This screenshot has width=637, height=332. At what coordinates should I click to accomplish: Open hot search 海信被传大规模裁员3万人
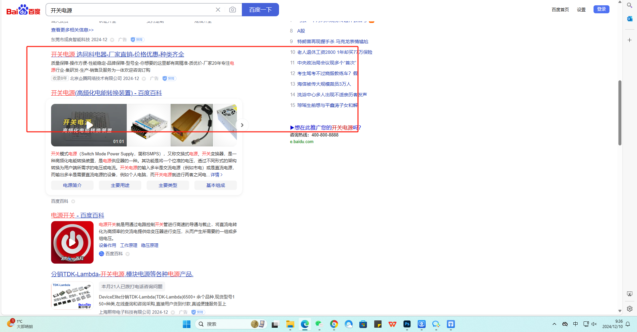(x=324, y=84)
